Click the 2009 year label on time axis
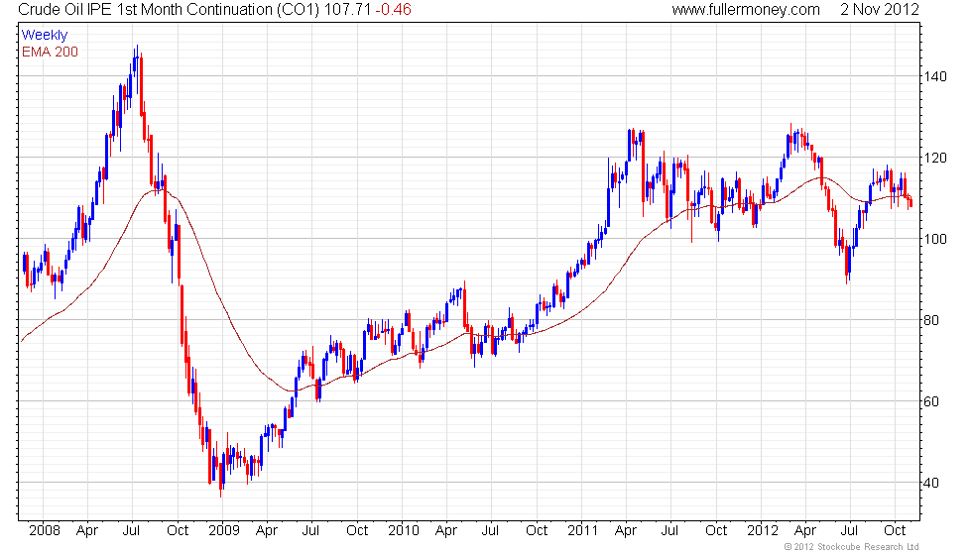Image resolution: width=972 pixels, height=555 pixels. (x=224, y=531)
